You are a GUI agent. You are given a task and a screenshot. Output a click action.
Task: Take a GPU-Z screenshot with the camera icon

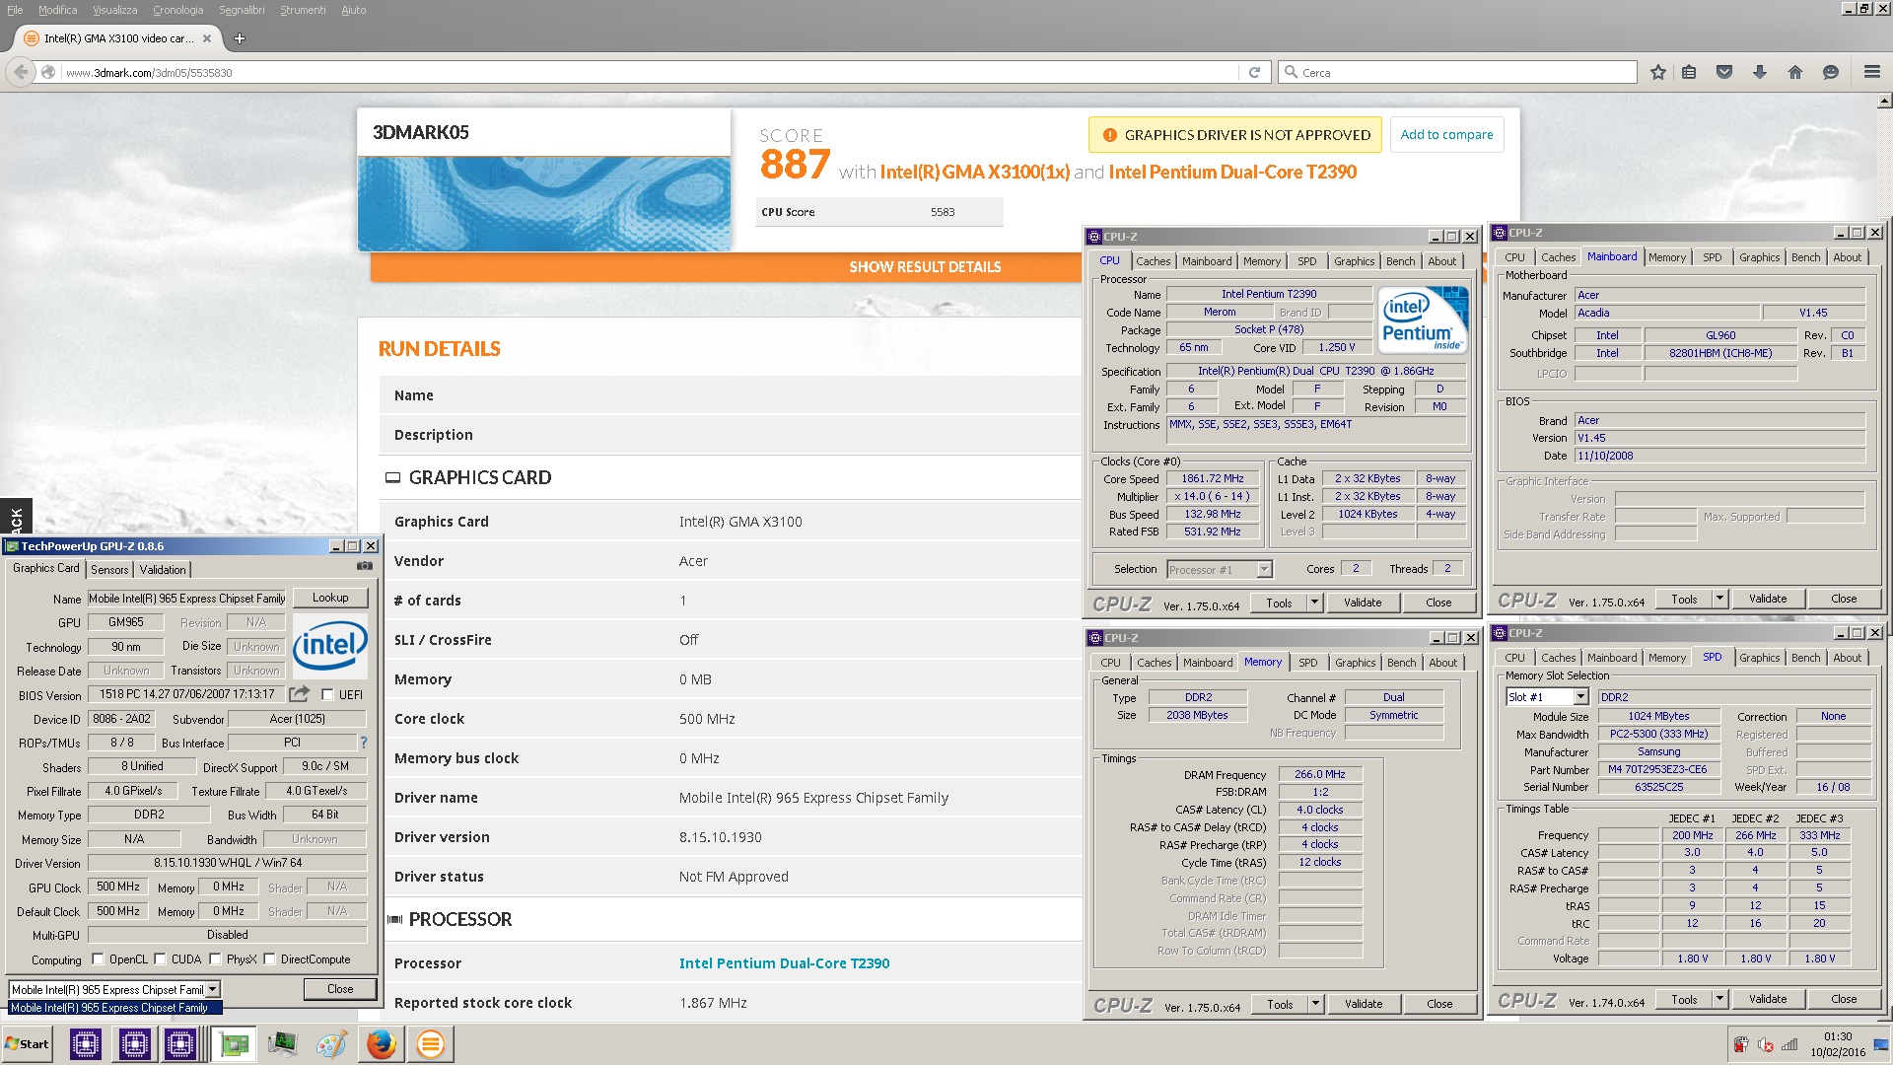pyautogui.click(x=365, y=566)
